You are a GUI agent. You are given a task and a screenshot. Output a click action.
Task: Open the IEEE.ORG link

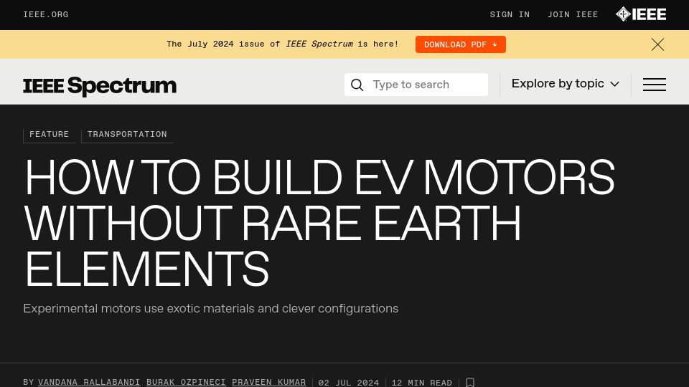[x=46, y=14]
